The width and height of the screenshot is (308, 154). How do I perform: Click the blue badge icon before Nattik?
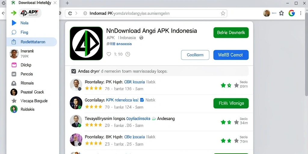(x=142, y=100)
